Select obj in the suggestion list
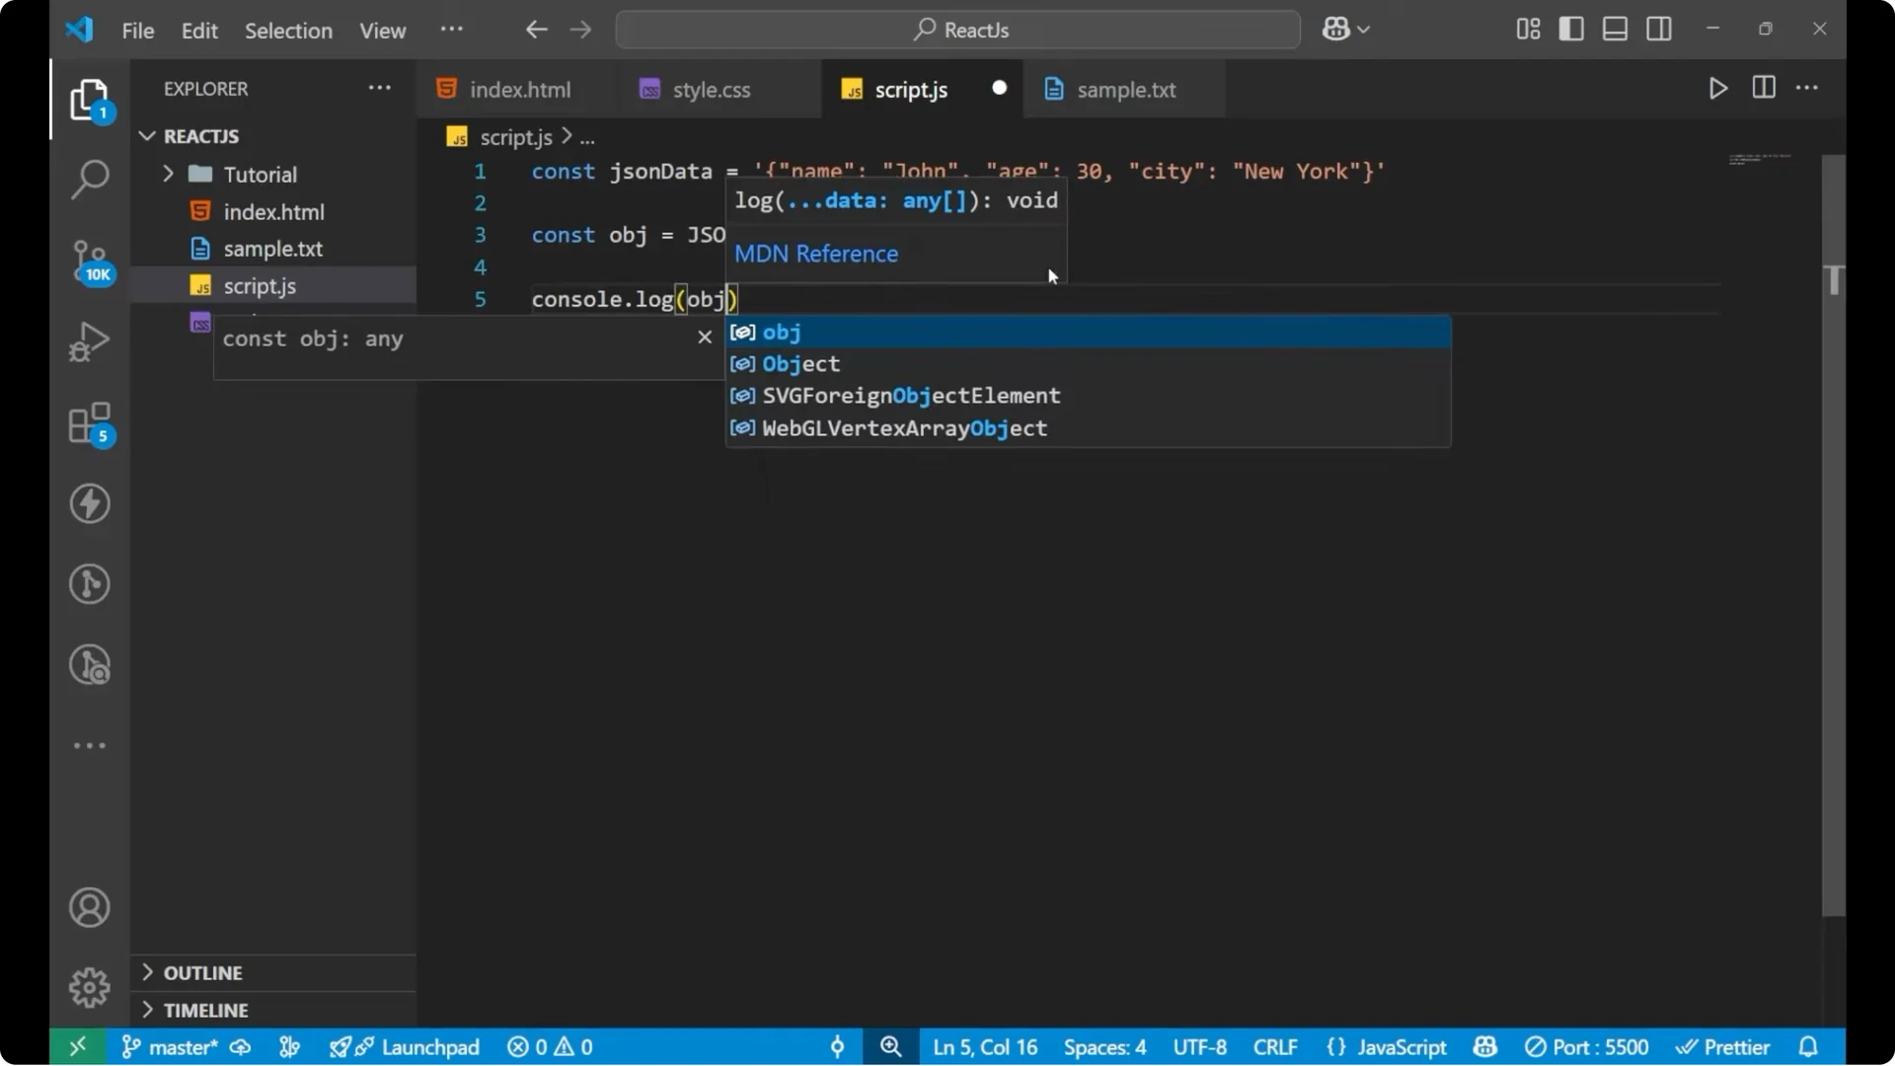 coord(782,333)
